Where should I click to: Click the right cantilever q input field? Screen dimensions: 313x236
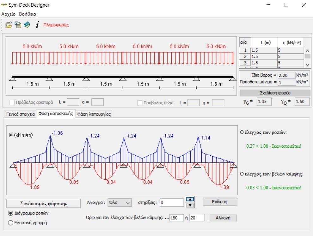click(x=218, y=103)
